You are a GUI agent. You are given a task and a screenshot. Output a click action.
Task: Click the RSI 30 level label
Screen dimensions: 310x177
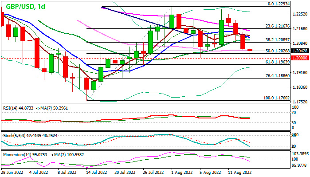click(x=294, y=123)
